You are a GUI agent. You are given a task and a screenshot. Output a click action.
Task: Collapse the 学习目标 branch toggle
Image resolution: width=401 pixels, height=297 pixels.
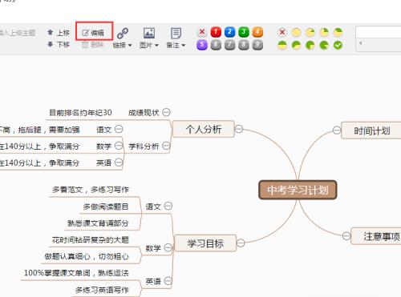(241, 243)
